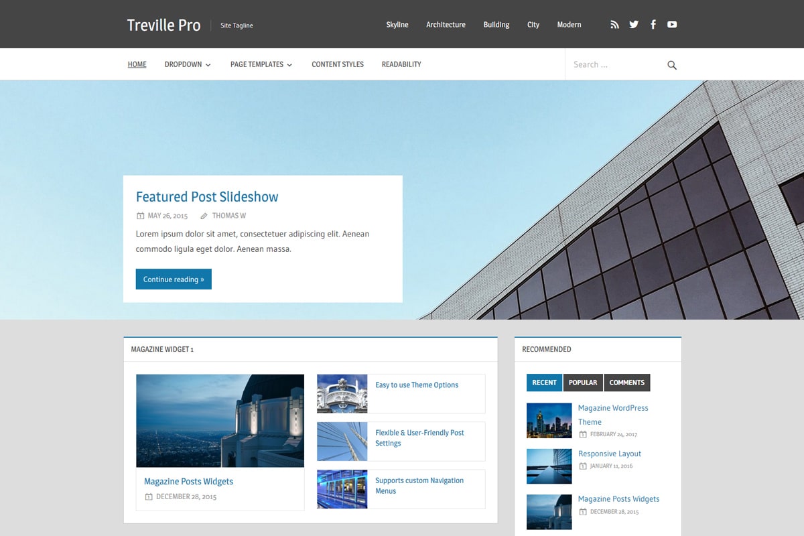Click sidebar thumbnail beside Magazine Posts Widgets
The height and width of the screenshot is (536, 804).
point(549,512)
